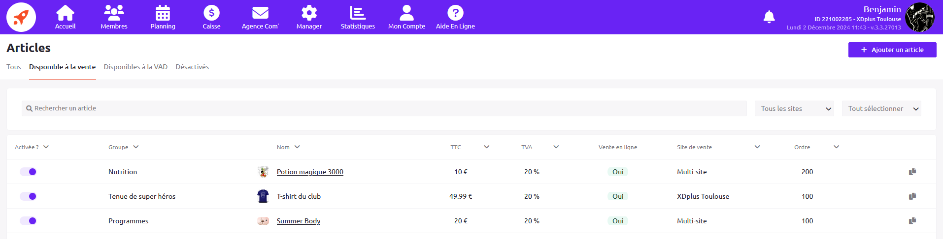Open the Membres section icon
This screenshot has width=943, height=239.
pyautogui.click(x=114, y=13)
